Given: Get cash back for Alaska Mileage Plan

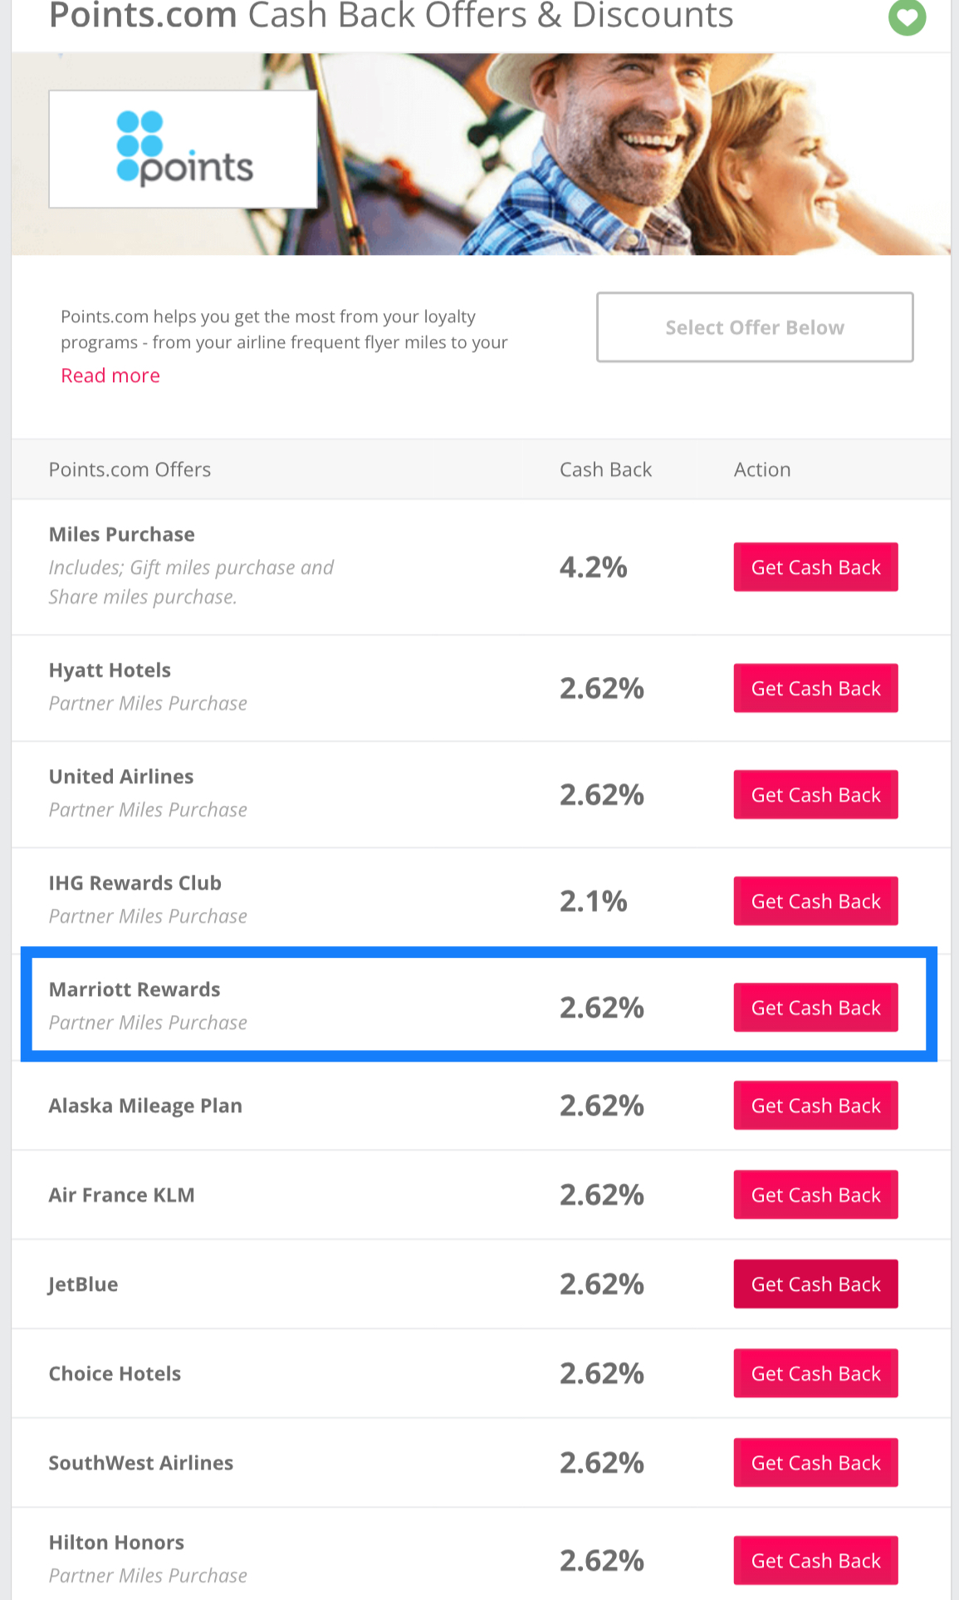Looking at the screenshot, I should click(815, 1106).
